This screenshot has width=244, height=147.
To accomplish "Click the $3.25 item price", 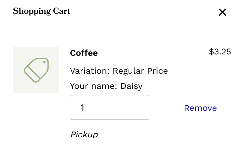I will [x=220, y=52].
